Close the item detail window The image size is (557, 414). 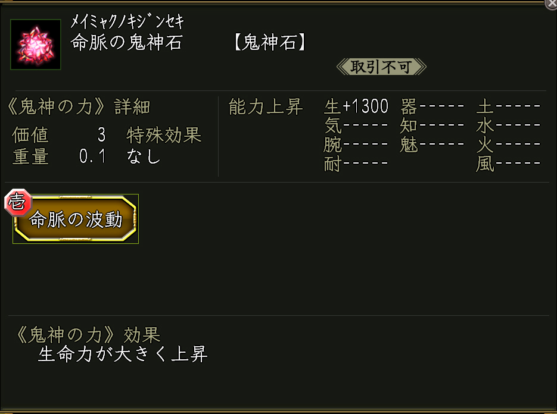coord(551,4)
